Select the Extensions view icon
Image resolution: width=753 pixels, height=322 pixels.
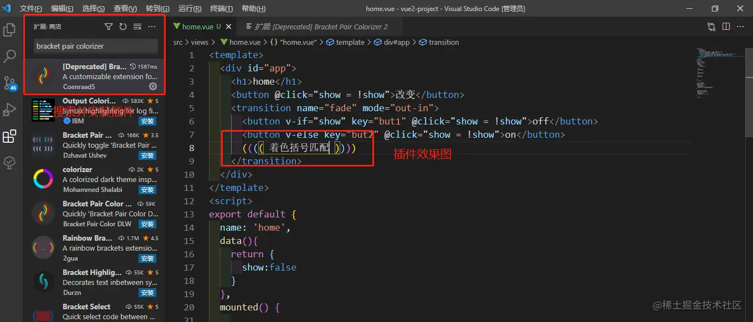pos(9,136)
